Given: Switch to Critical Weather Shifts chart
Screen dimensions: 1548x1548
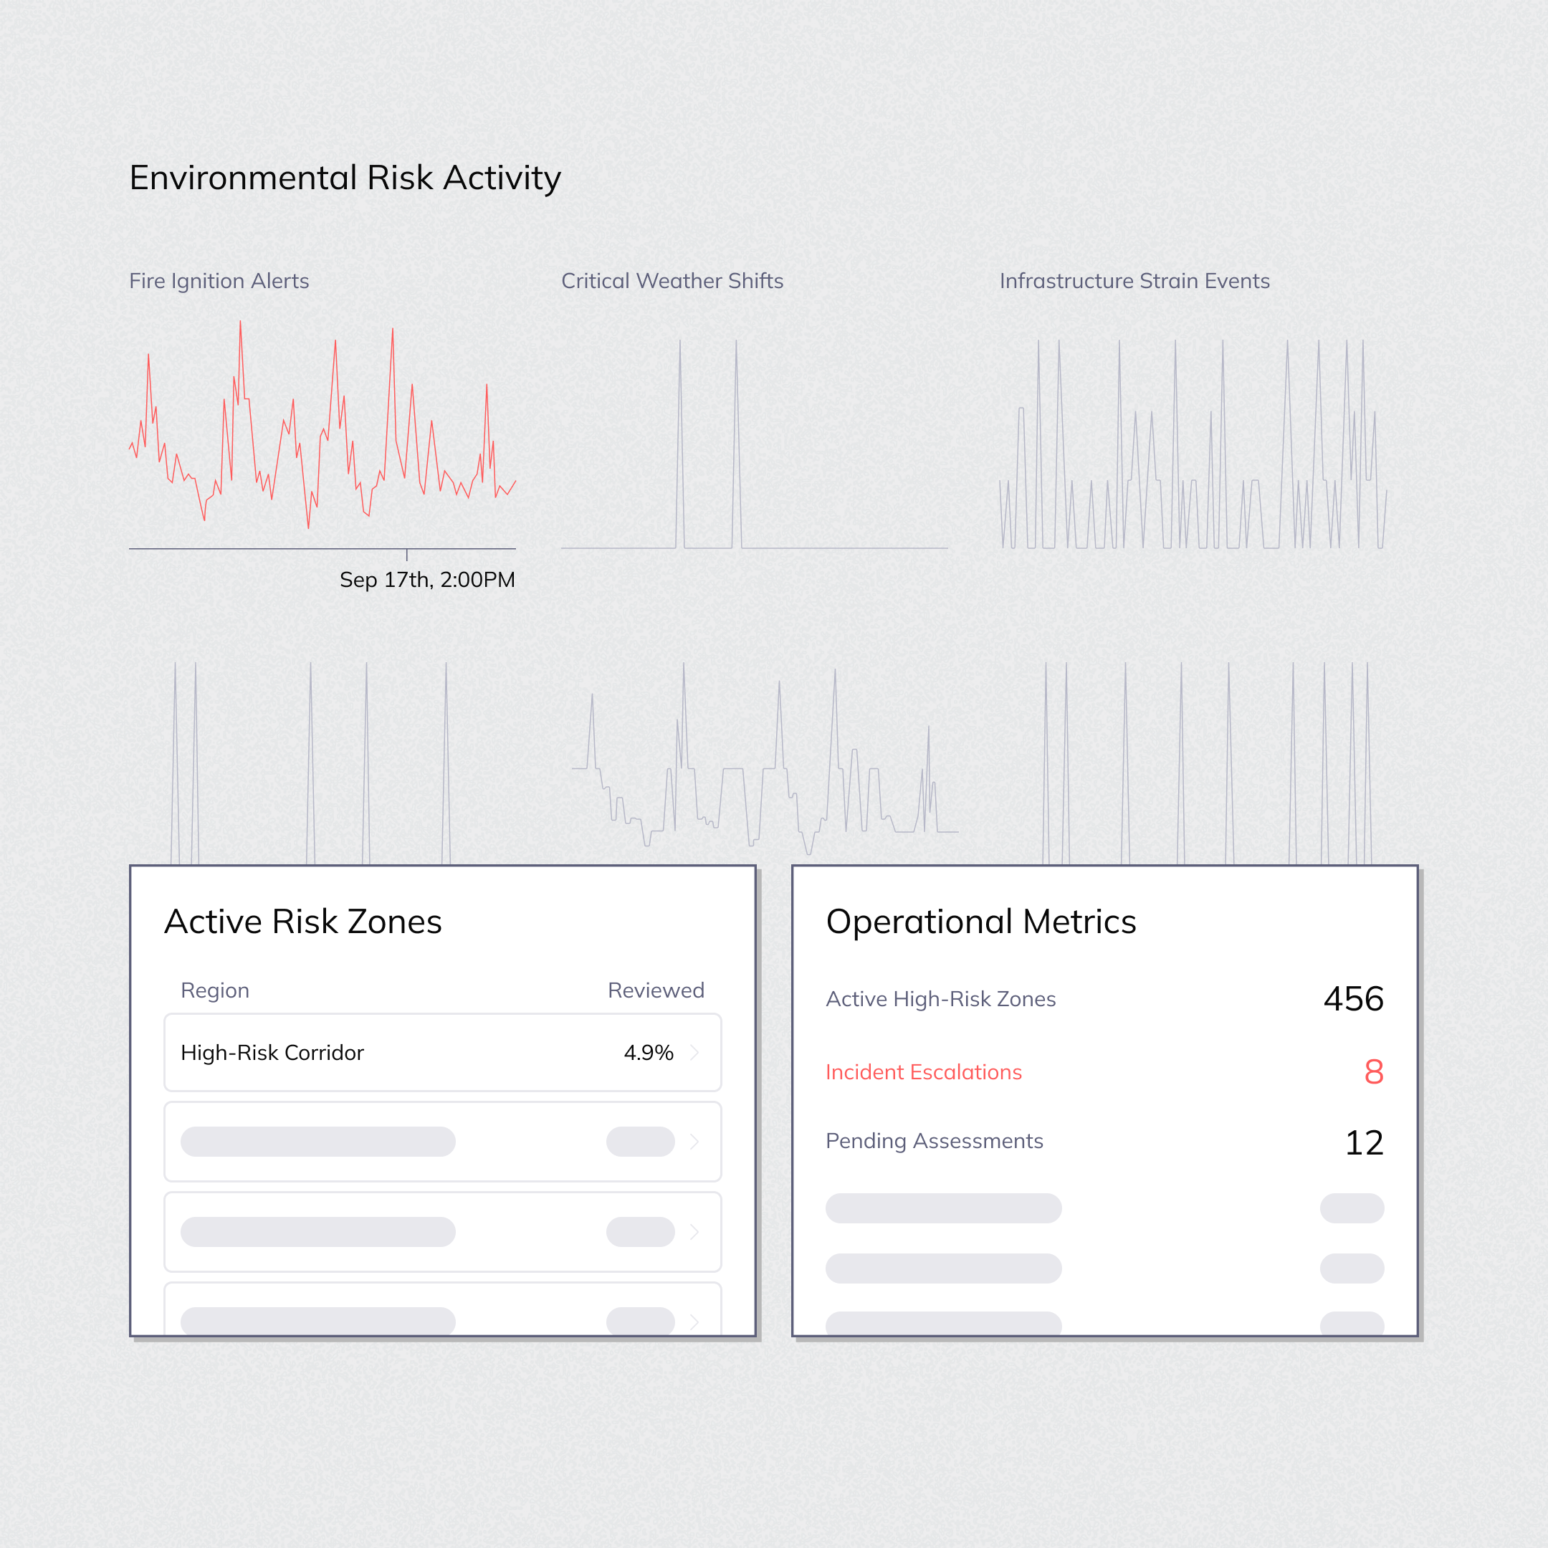Looking at the screenshot, I should point(672,281).
